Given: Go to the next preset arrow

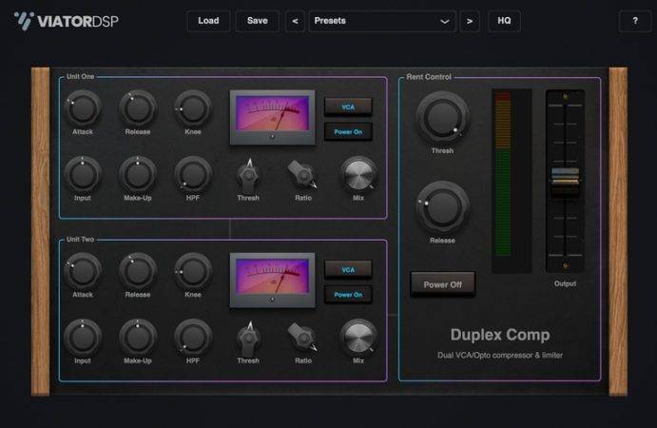Looking at the screenshot, I should click(470, 21).
